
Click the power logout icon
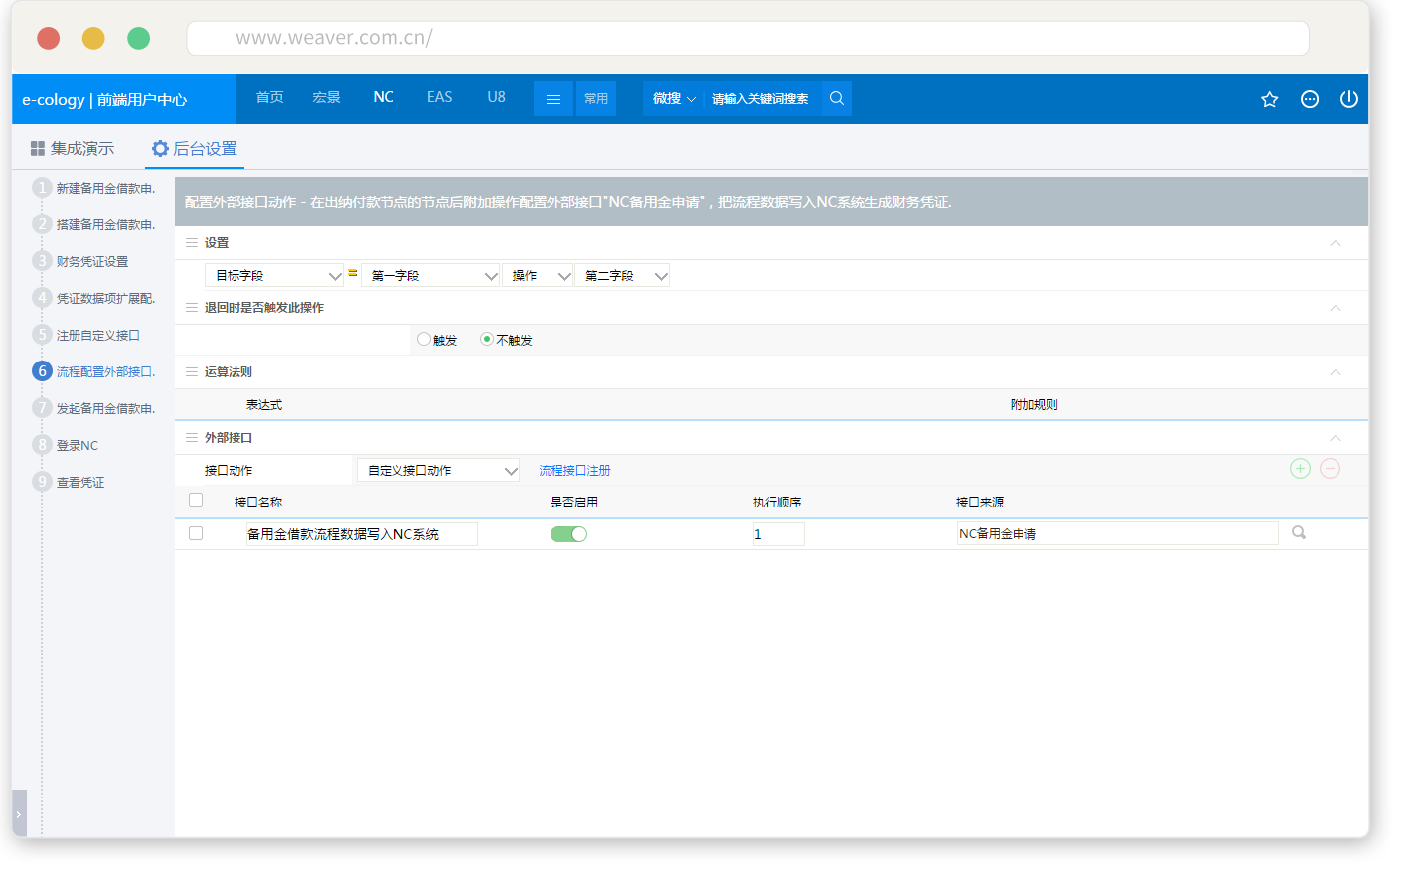coord(1348,99)
